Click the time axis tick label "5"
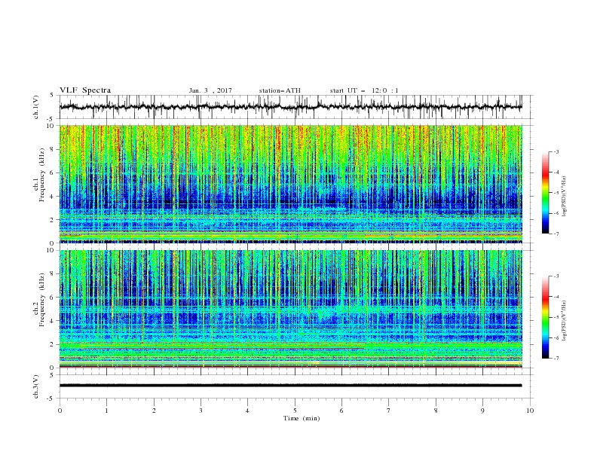The height and width of the screenshot is (461, 597). (x=295, y=411)
